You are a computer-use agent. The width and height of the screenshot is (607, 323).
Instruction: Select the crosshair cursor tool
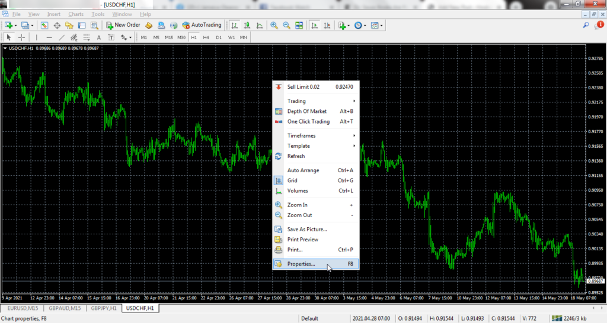21,37
